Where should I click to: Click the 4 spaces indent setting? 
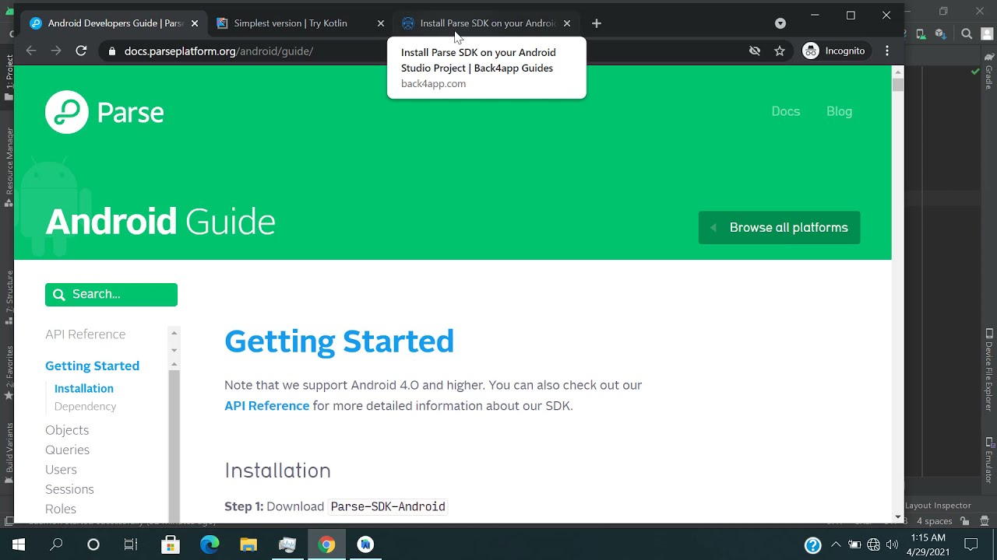point(934,521)
